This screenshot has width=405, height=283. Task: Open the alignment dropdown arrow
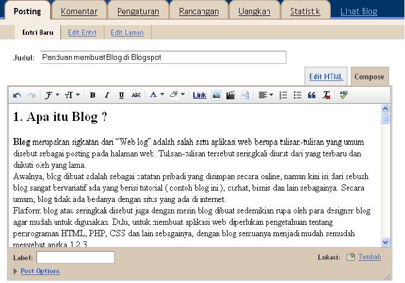pyautogui.click(x=271, y=95)
